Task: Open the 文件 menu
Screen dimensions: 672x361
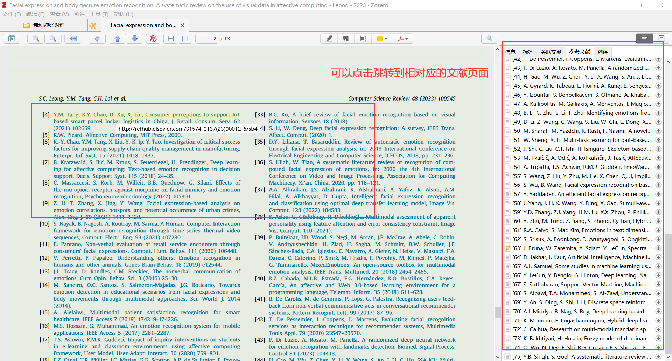Action: (x=12, y=14)
